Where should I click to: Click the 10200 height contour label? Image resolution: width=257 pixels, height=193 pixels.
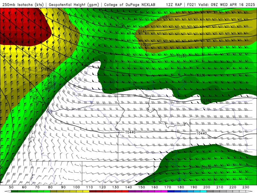(146, 44)
